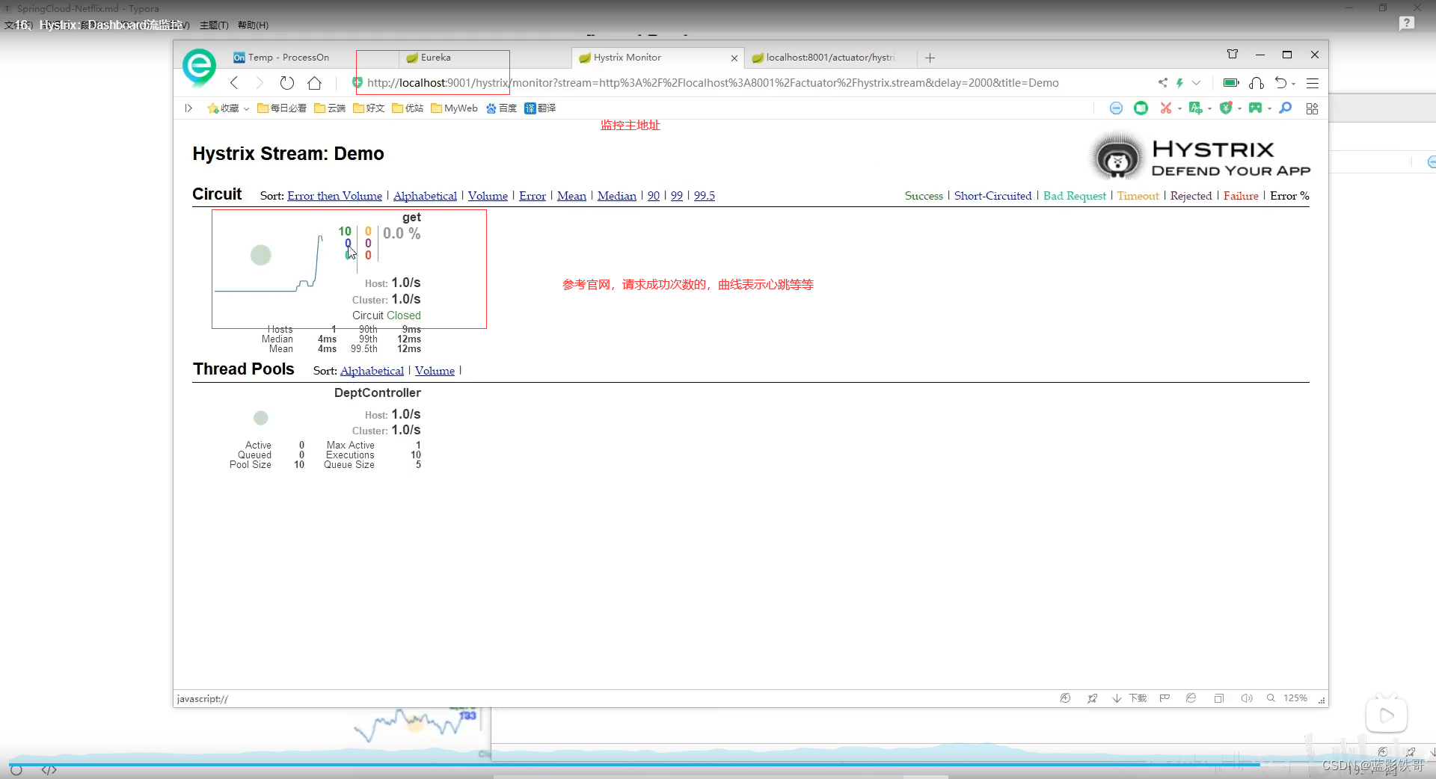Viewport: 1436px width, 779px height.
Task: Open the dropdown arrow next to the scissors icon
Action: [1179, 109]
